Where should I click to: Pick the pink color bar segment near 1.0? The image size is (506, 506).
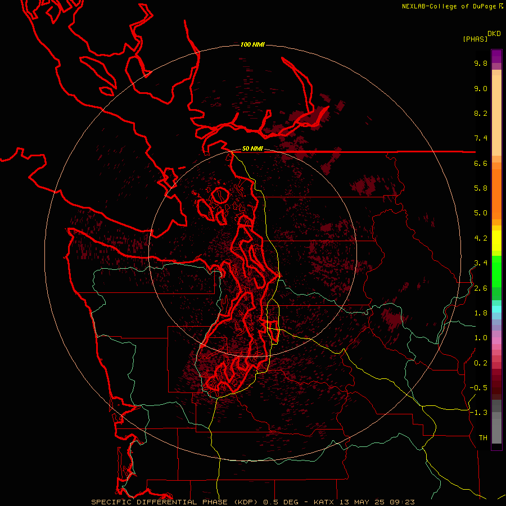(x=496, y=341)
